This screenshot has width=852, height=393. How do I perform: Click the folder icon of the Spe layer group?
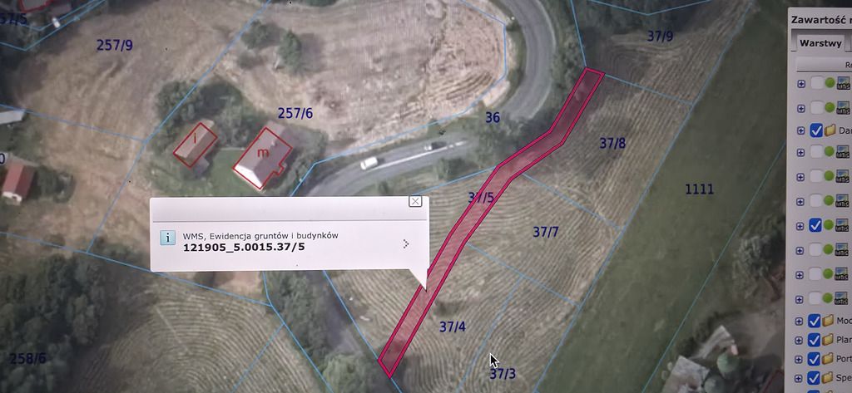(828, 376)
